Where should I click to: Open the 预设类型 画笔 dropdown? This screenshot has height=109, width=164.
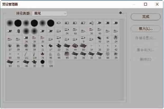(x=49, y=13)
